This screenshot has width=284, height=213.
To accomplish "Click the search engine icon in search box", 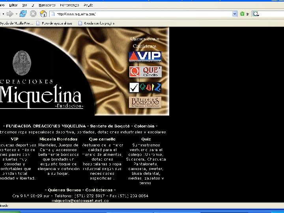I will pyautogui.click(x=256, y=14).
